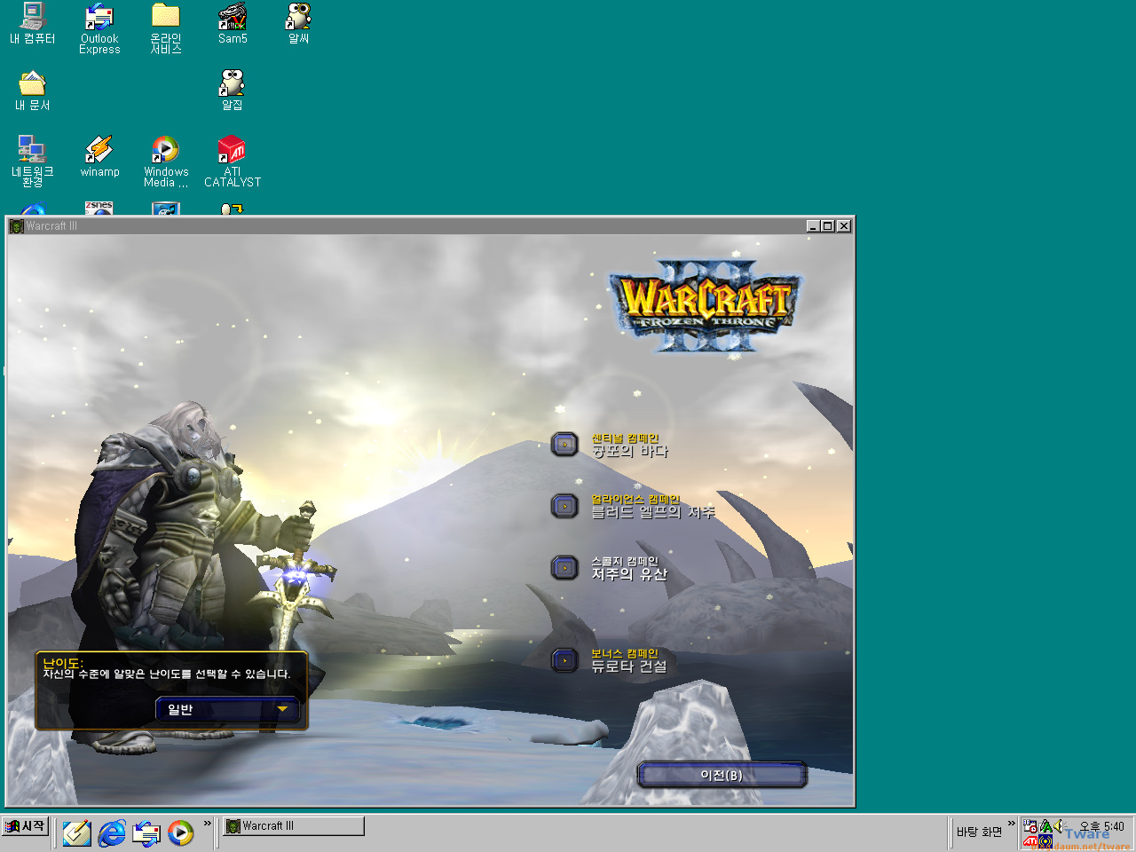
Task: Open the 알씨 desktop shortcut
Action: click(299, 24)
